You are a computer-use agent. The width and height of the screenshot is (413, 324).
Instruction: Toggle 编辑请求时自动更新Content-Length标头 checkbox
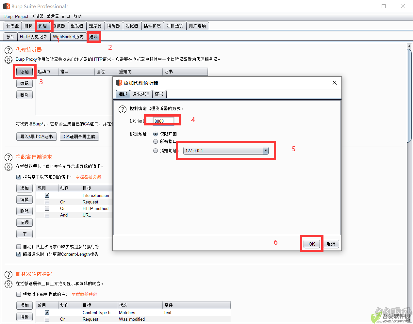(19, 254)
